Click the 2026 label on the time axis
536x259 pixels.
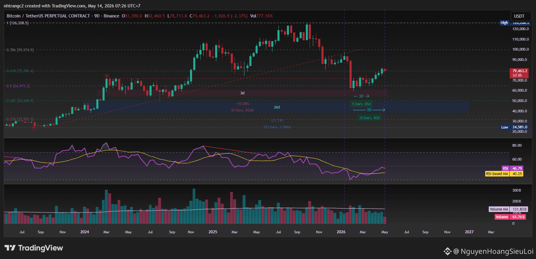click(341, 232)
